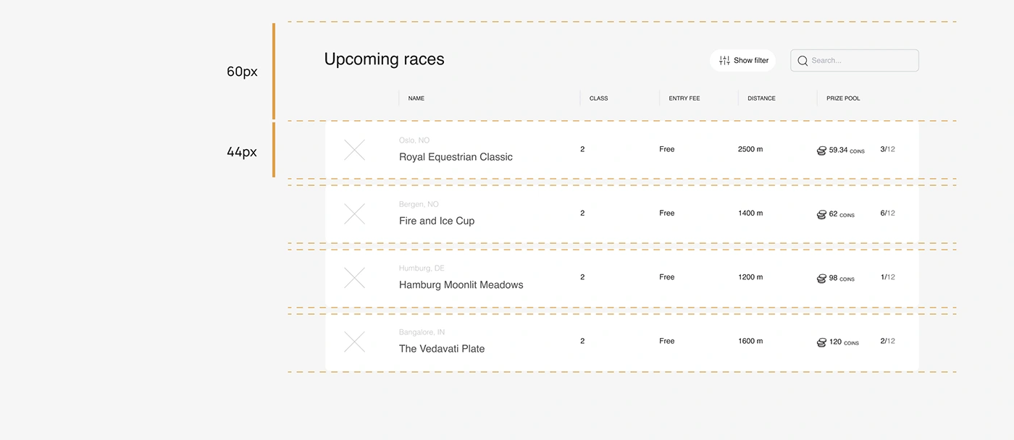This screenshot has height=440, width=1014.
Task: Click coins icon in The Vedavati Plate row
Action: (821, 342)
